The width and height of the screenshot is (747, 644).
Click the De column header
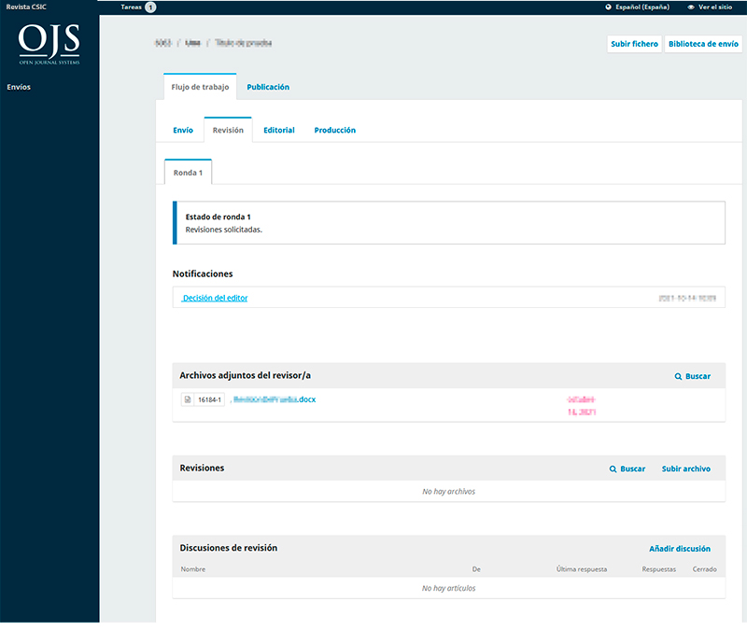coord(476,569)
